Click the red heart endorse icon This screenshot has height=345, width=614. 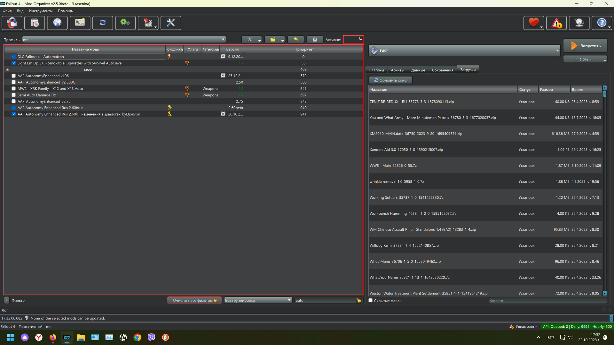[533, 23]
